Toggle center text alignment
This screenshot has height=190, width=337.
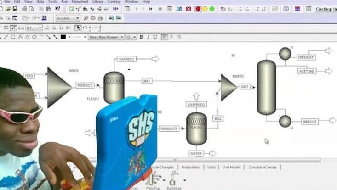coord(171,37)
